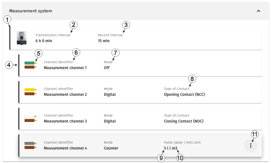Click the measurement device image icon
Image resolution: width=271 pixels, height=163 pixels.
pyautogui.click(x=22, y=38)
